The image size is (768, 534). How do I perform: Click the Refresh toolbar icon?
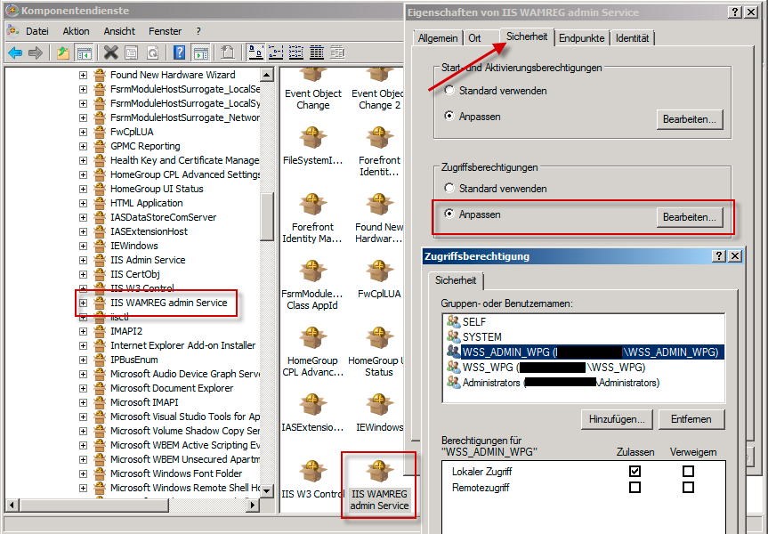point(153,53)
